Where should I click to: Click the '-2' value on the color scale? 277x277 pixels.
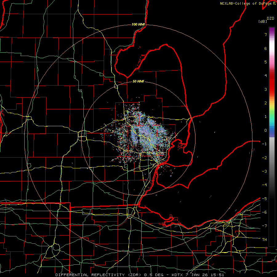tap(264, 158)
